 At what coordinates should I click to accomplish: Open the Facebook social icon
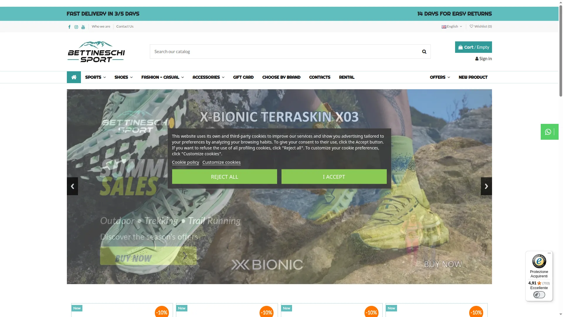(x=69, y=27)
